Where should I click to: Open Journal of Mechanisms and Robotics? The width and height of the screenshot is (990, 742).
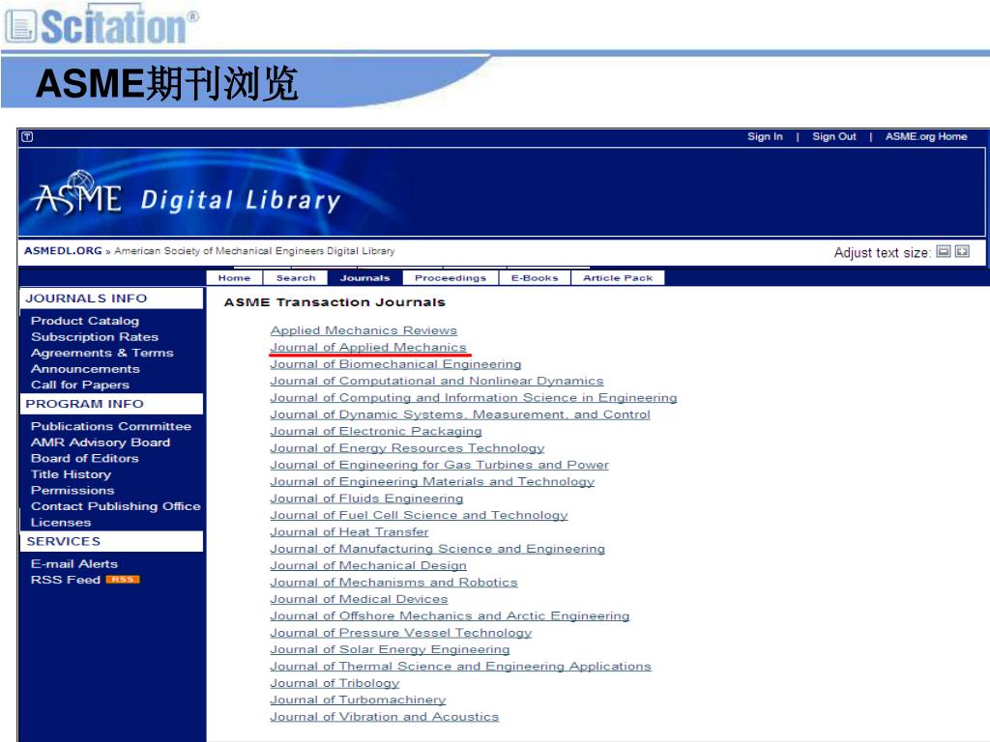point(394,583)
